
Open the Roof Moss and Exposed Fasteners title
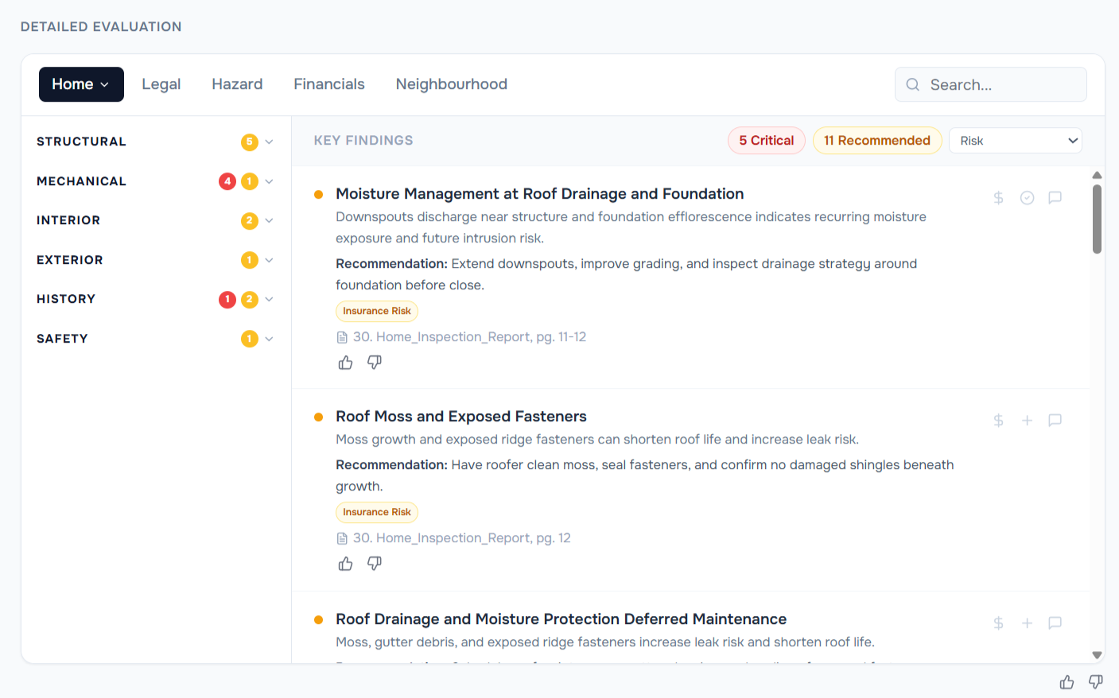pyautogui.click(x=461, y=417)
